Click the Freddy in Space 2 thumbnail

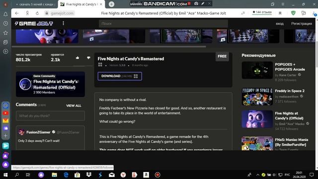coord(257,96)
